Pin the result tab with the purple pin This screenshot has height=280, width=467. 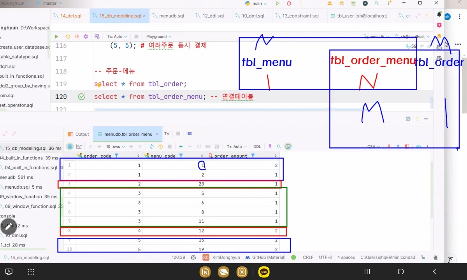(270, 147)
